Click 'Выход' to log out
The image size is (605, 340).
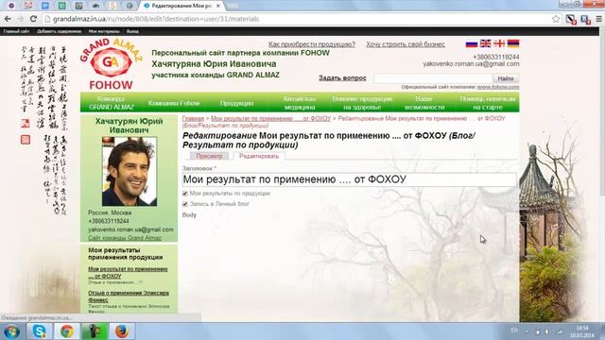[132, 31]
